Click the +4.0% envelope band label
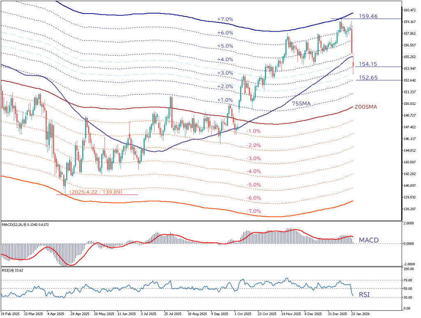Image resolution: width=421 pixels, height=318 pixels. (x=225, y=60)
